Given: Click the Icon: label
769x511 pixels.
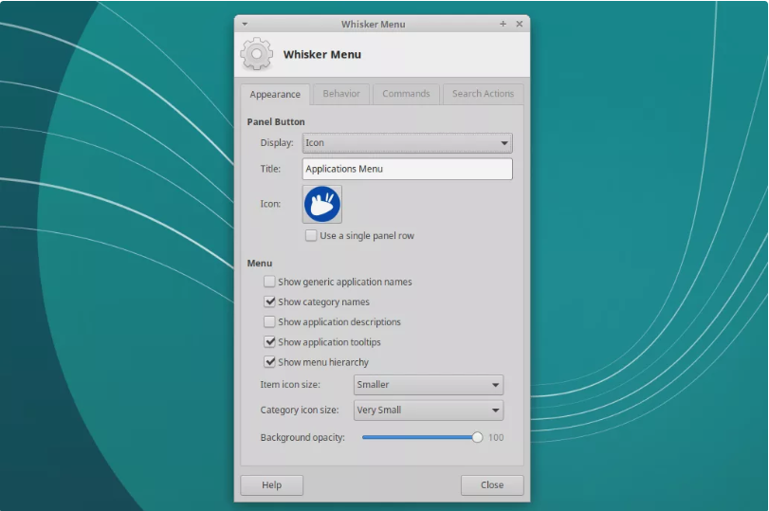Looking at the screenshot, I should coord(270,204).
